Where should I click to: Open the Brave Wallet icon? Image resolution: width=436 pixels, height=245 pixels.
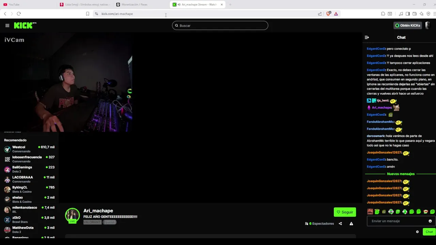[x=415, y=14]
